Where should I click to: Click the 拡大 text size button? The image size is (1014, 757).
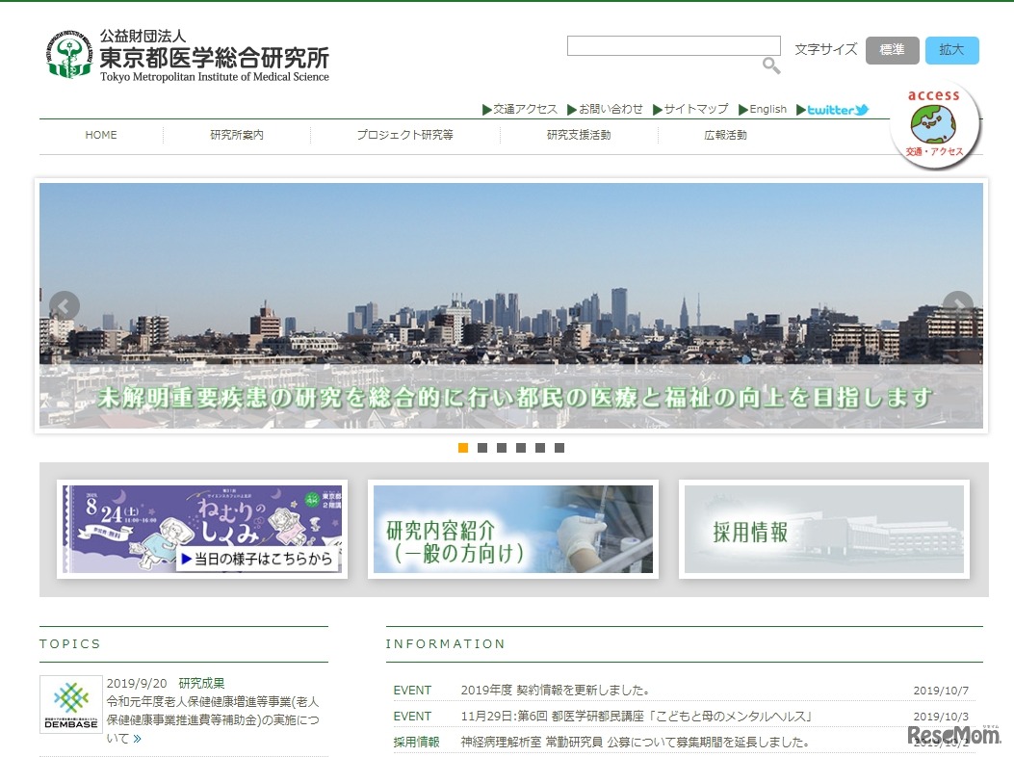[951, 49]
